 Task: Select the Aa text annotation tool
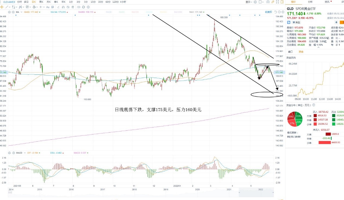pyautogui.click(x=48, y=7)
